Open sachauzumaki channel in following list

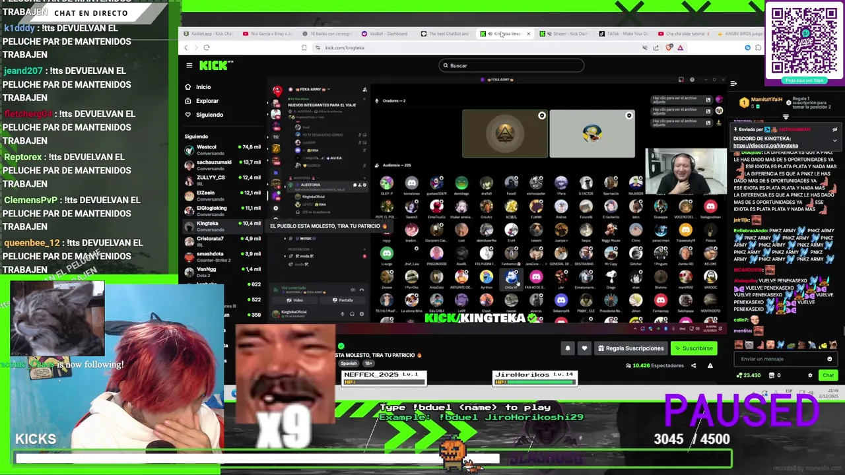click(223, 165)
